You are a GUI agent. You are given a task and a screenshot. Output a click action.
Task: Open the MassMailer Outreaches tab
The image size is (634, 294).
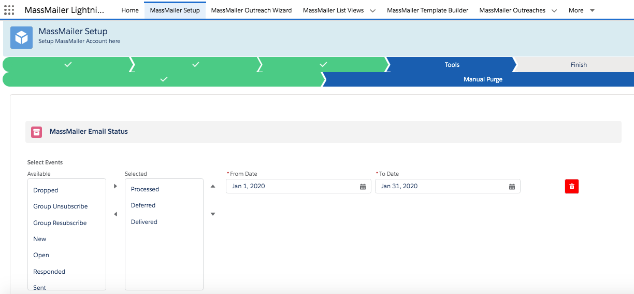tap(512, 10)
